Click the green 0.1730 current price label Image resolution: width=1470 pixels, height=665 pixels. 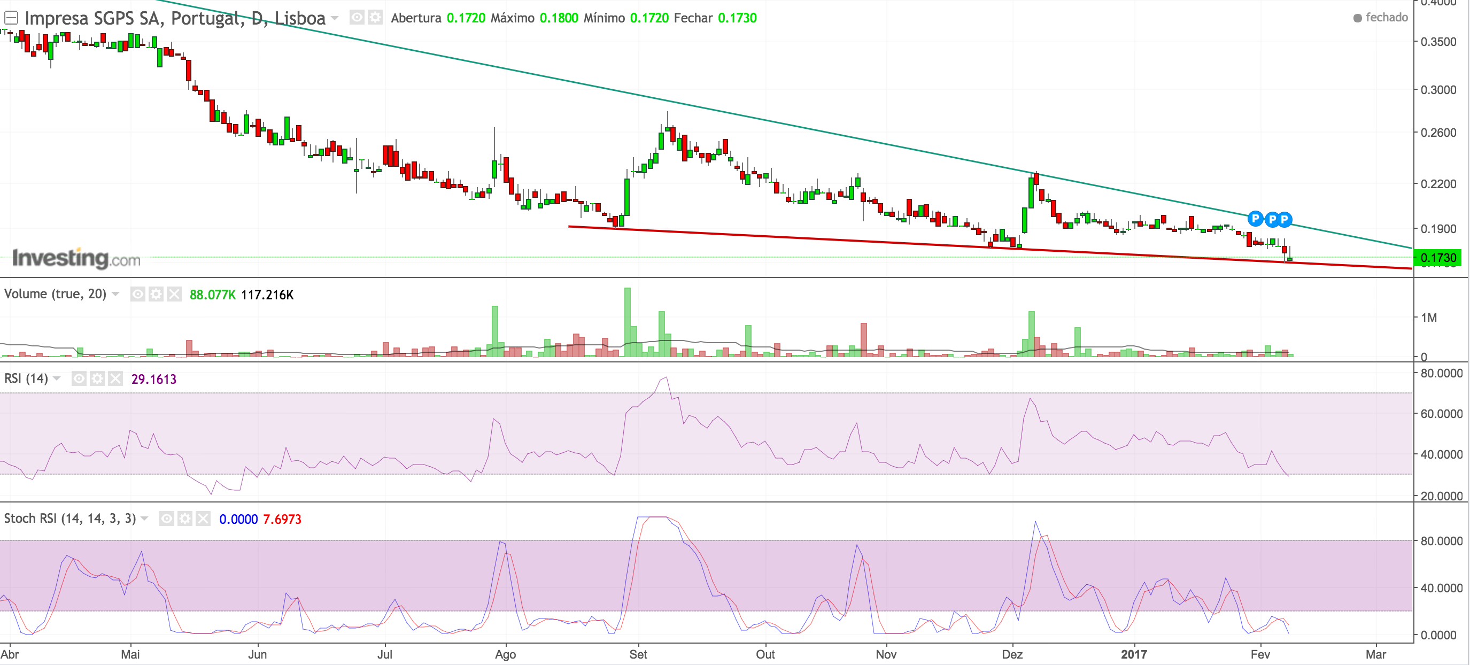tap(1437, 258)
